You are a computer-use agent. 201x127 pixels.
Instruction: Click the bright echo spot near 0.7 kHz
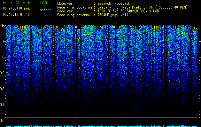[54, 105]
